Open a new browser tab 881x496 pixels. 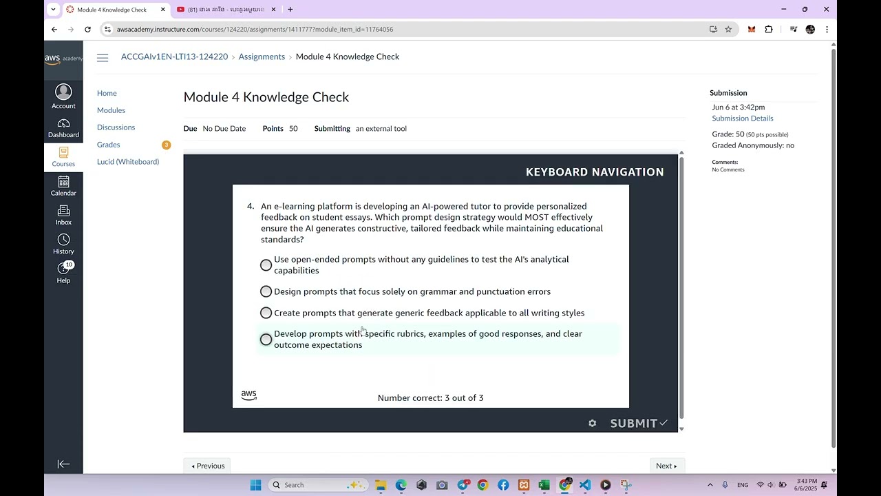coord(290,10)
